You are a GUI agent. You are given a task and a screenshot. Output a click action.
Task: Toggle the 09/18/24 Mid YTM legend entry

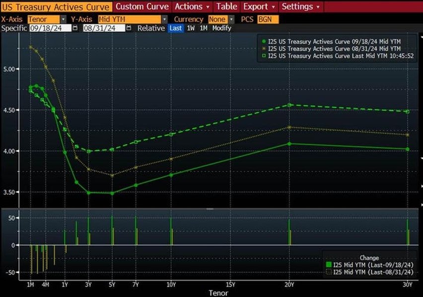(331, 42)
